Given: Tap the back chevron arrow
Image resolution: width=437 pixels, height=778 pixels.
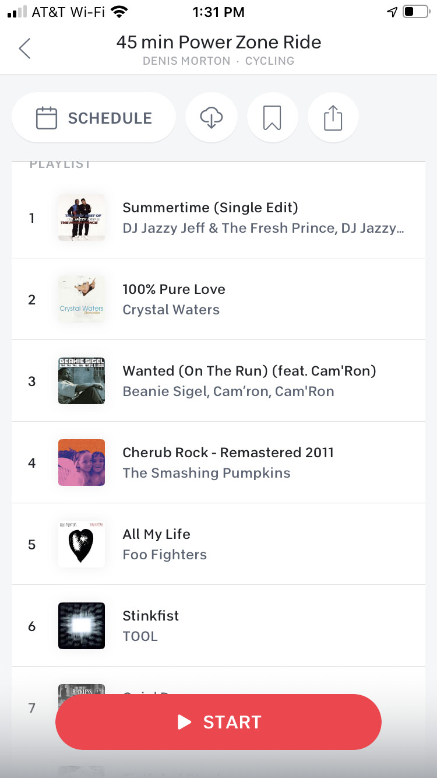Looking at the screenshot, I should pos(24,48).
